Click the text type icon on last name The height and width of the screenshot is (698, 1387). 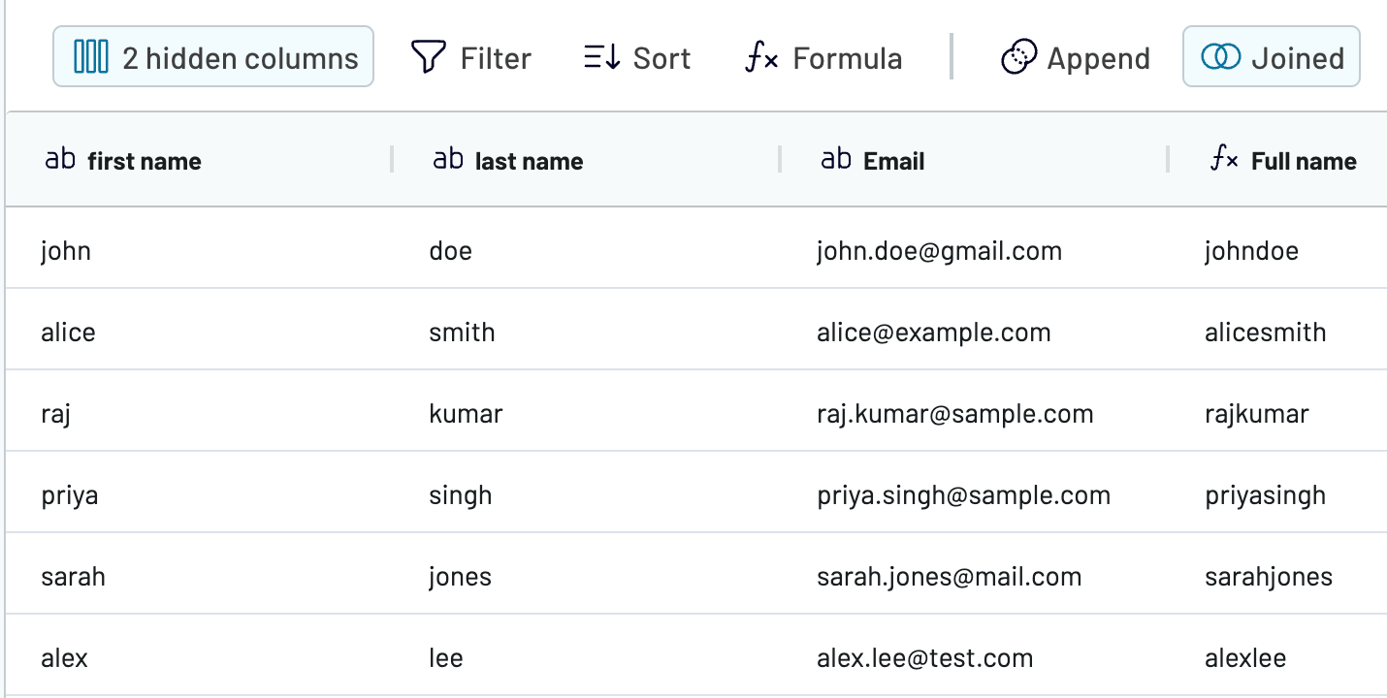tap(447, 160)
